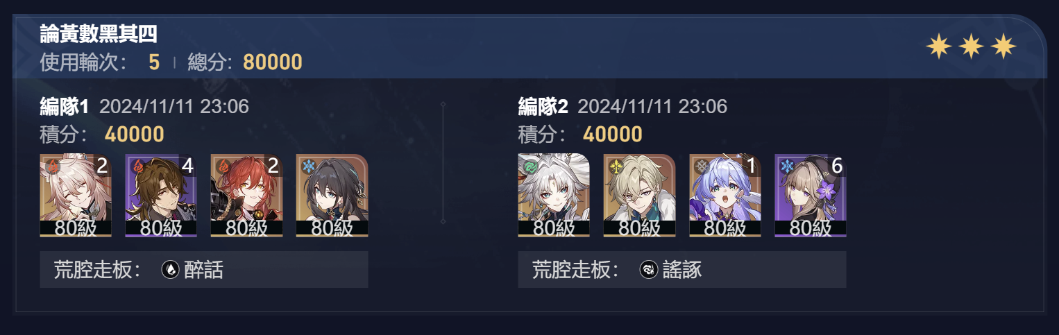This screenshot has width=1059, height=335.
Task: Click the fire icon beside 醉話
Action: 171,270
